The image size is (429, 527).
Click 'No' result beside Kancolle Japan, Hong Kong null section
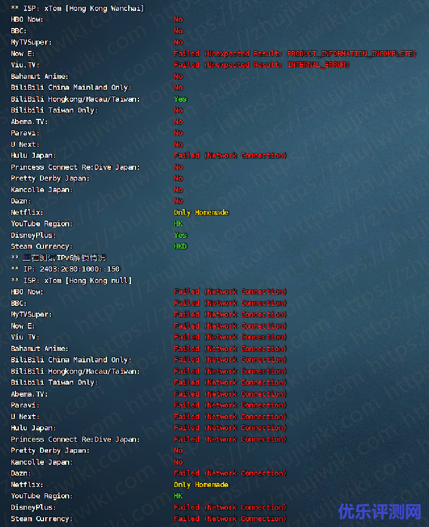click(178, 462)
